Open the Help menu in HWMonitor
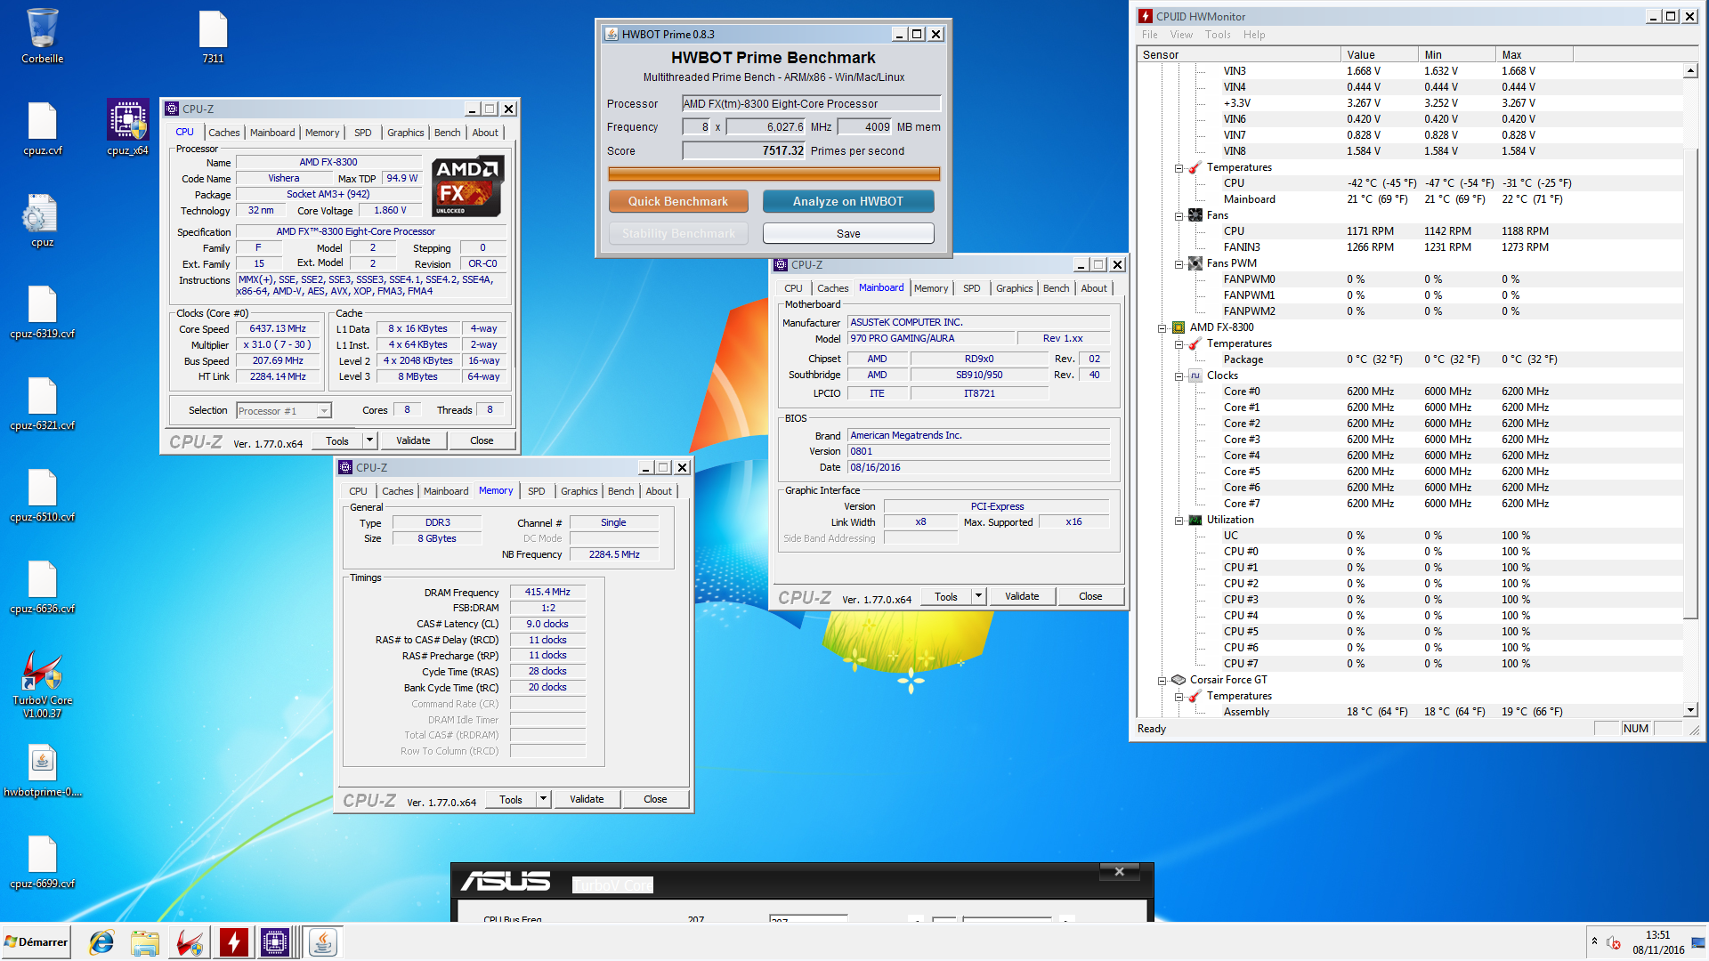Viewport: 1709px width, 961px height. pyautogui.click(x=1254, y=35)
